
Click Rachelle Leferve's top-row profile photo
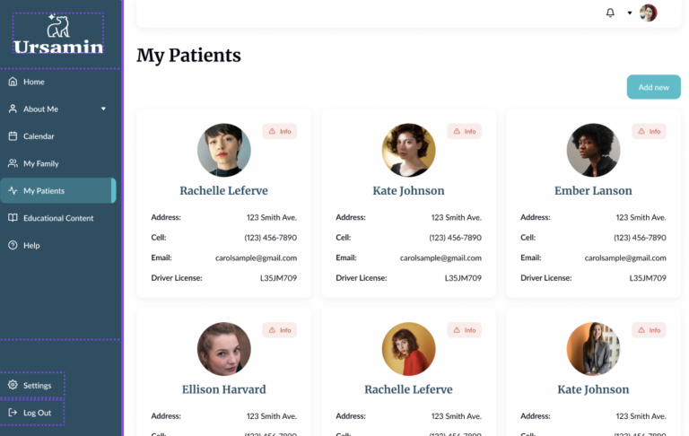pos(223,150)
